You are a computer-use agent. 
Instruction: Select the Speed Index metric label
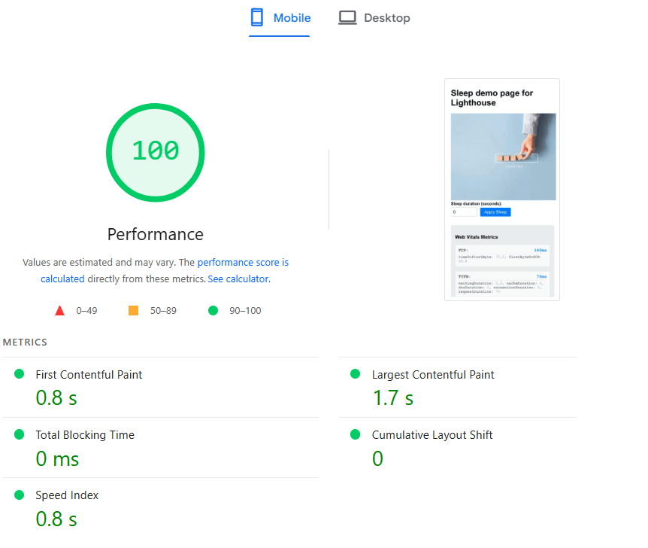(67, 495)
